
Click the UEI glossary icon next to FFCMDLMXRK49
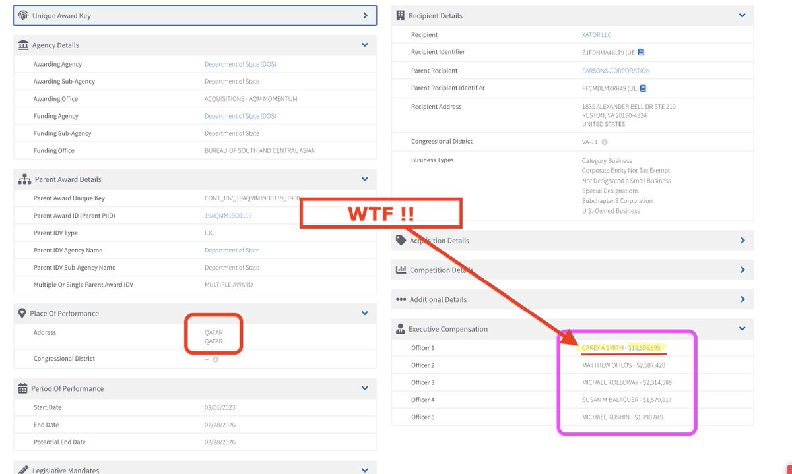point(643,88)
